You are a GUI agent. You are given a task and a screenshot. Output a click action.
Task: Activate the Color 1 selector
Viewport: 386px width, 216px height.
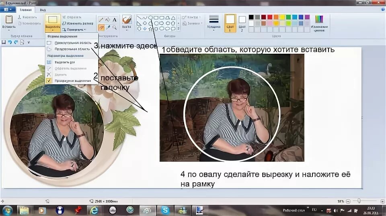click(230, 23)
